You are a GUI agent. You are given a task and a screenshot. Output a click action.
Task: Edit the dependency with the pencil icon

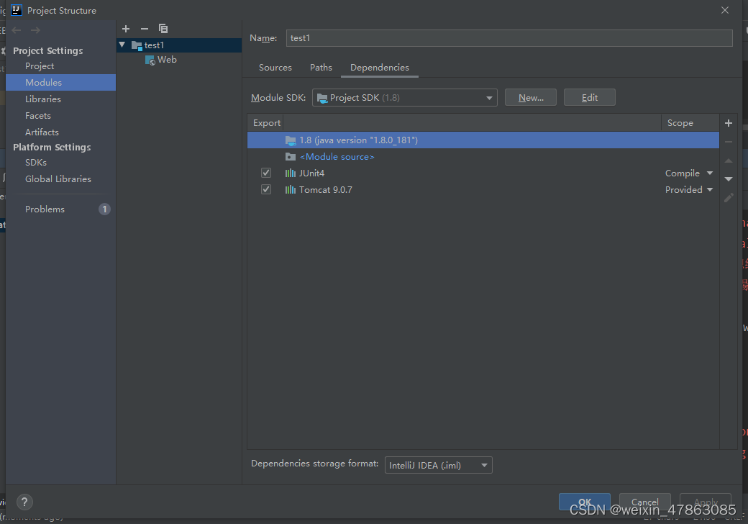(x=729, y=197)
